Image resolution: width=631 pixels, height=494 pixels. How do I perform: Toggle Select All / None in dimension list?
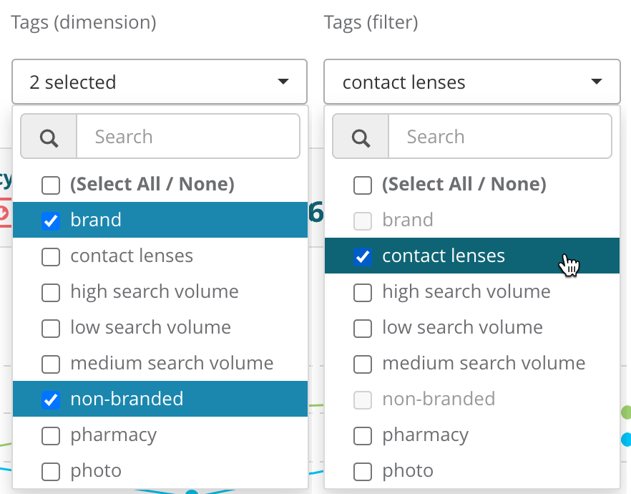[51, 185]
